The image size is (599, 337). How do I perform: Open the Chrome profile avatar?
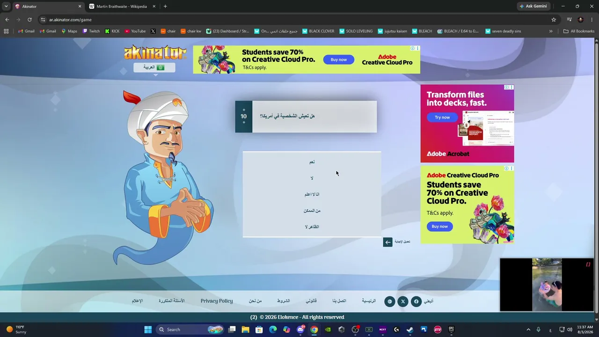point(581,20)
